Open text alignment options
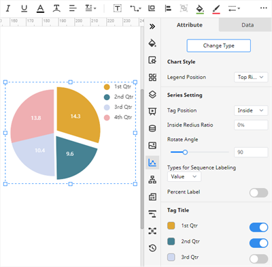 (73, 9)
